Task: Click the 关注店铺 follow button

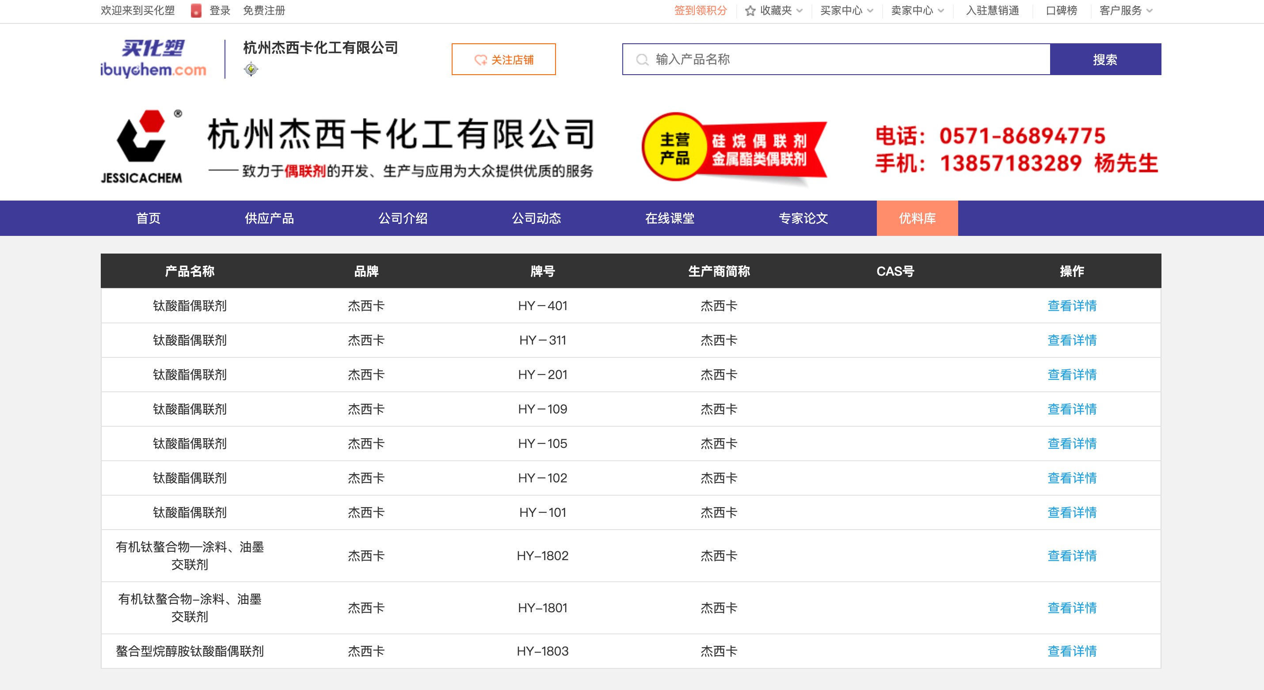Action: [503, 59]
